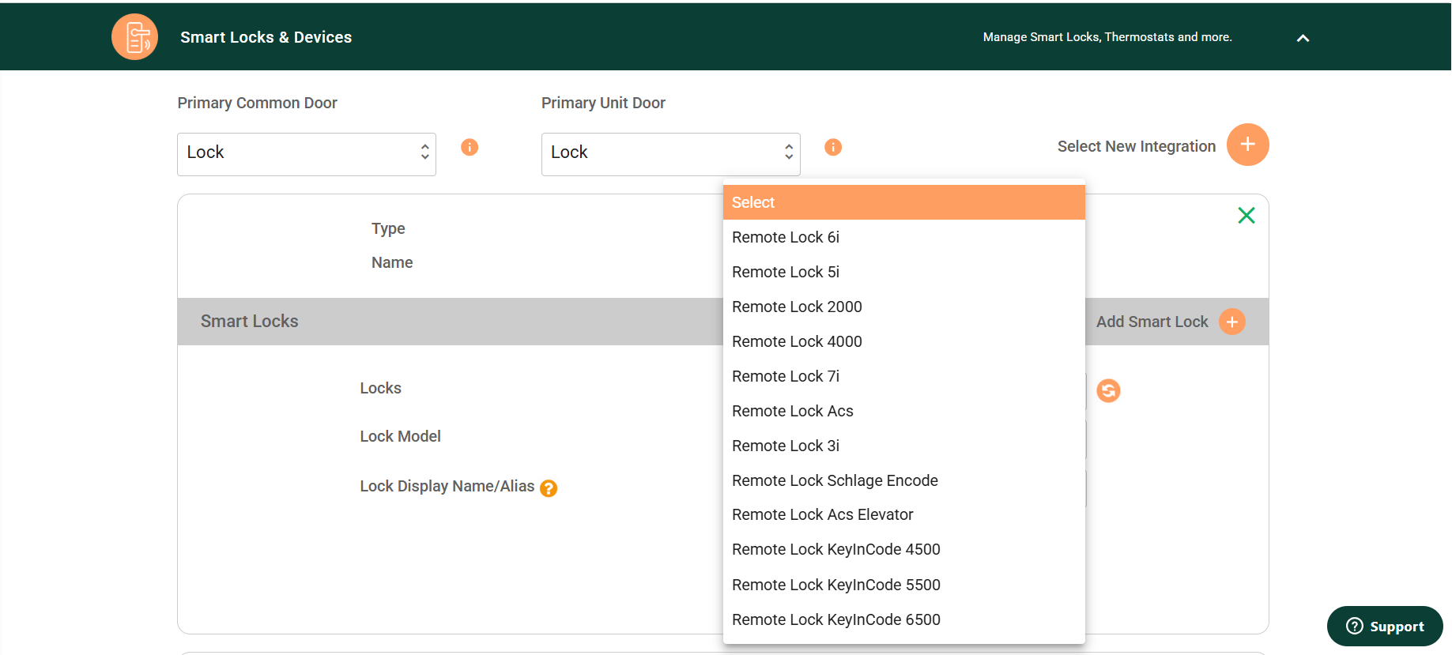Pick Remote Lock KeyInCode 6500
The image size is (1452, 655).
[903, 619]
